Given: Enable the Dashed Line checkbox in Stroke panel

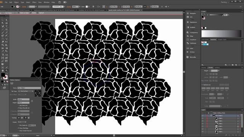Looking at the screenshot, I should click(202, 85).
